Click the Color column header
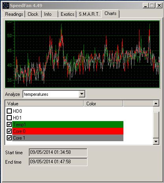The width and height of the screenshot is (164, 183). click(x=103, y=103)
